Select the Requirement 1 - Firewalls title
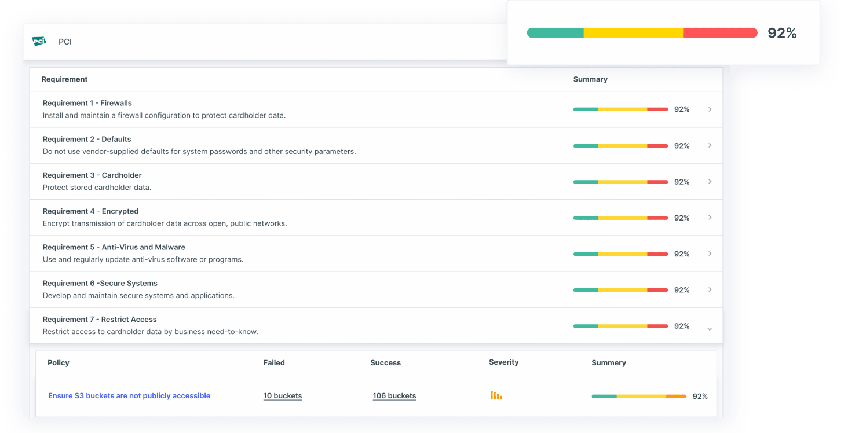Image resolution: width=844 pixels, height=433 pixels. pos(87,103)
